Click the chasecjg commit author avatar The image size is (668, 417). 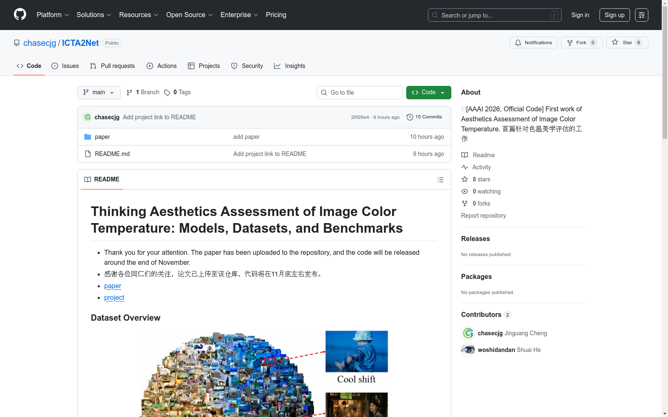[87, 117]
